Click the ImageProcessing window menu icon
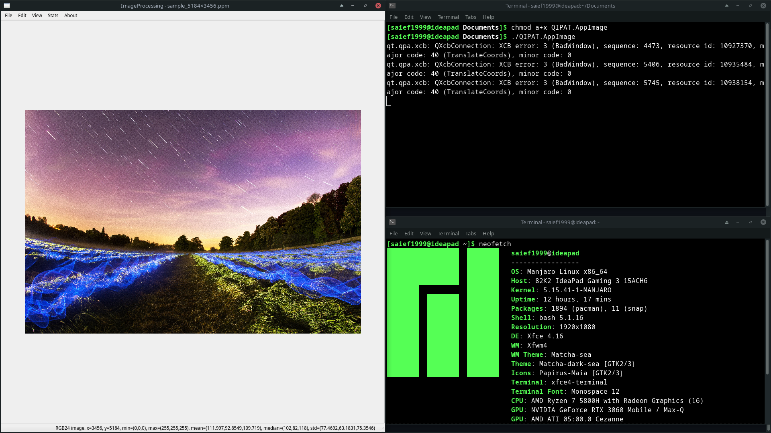This screenshot has height=433, width=771. point(7,6)
